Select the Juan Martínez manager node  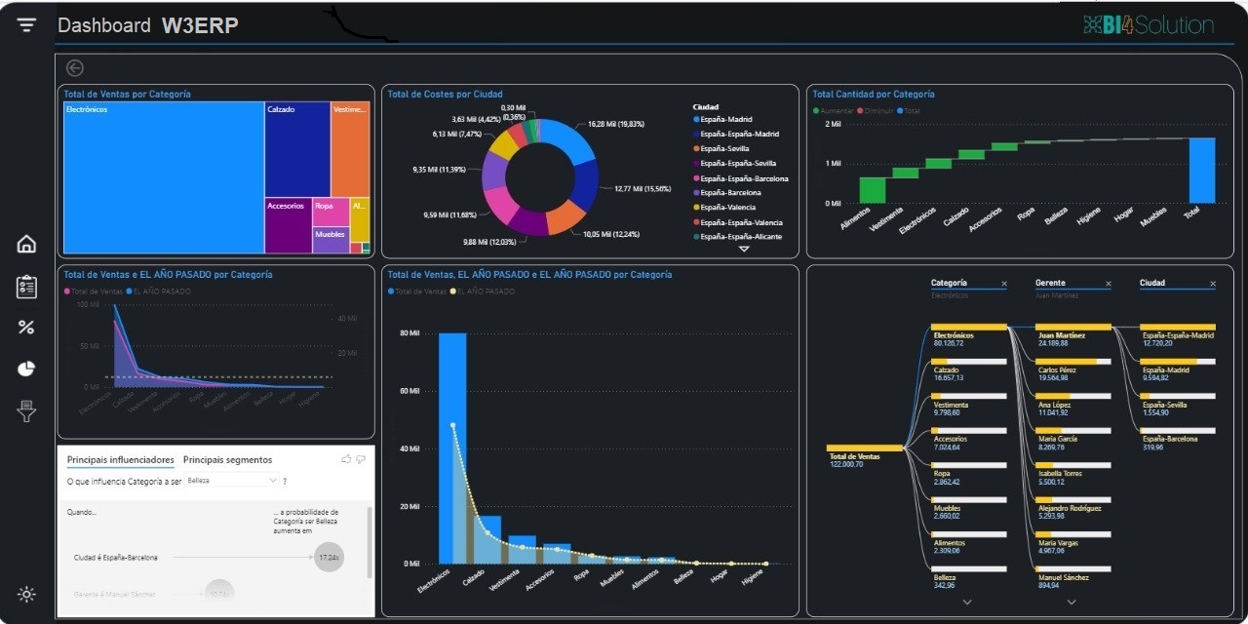coord(1072,335)
